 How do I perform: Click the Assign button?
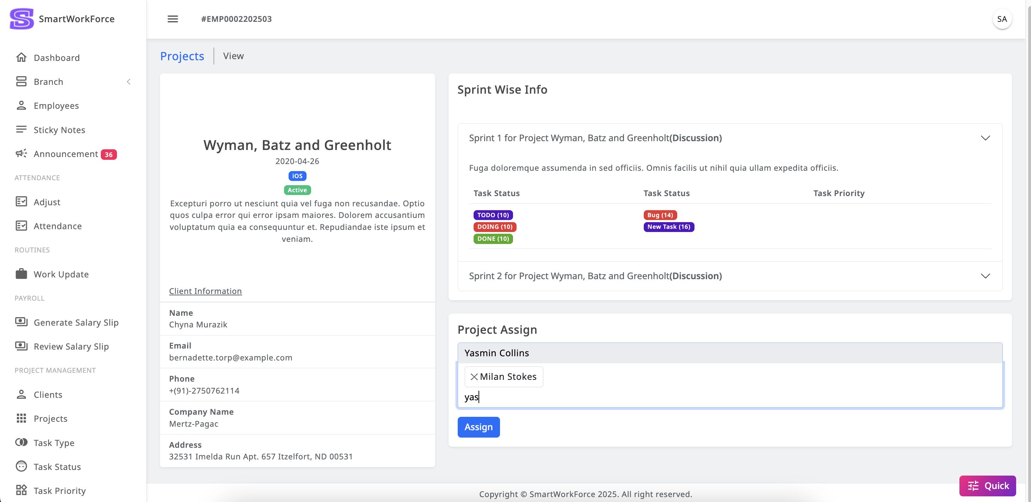[x=478, y=427]
